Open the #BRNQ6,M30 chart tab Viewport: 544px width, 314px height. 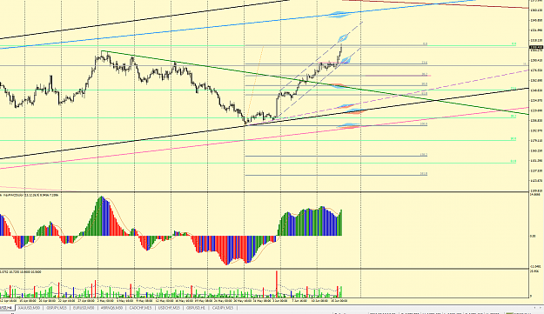tap(111, 308)
